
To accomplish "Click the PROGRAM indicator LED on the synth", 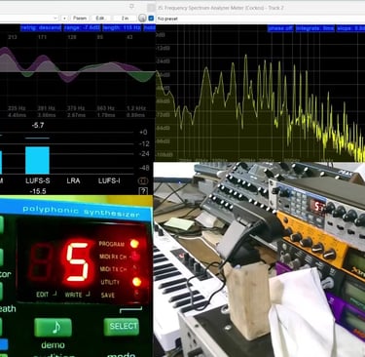I will pyautogui.click(x=134, y=244).
